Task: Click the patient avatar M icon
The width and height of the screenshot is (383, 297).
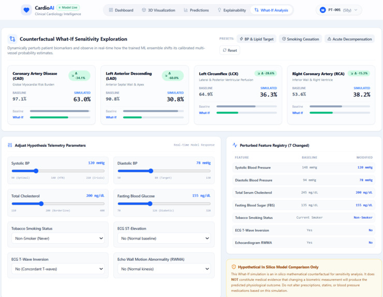Action: 322,10
